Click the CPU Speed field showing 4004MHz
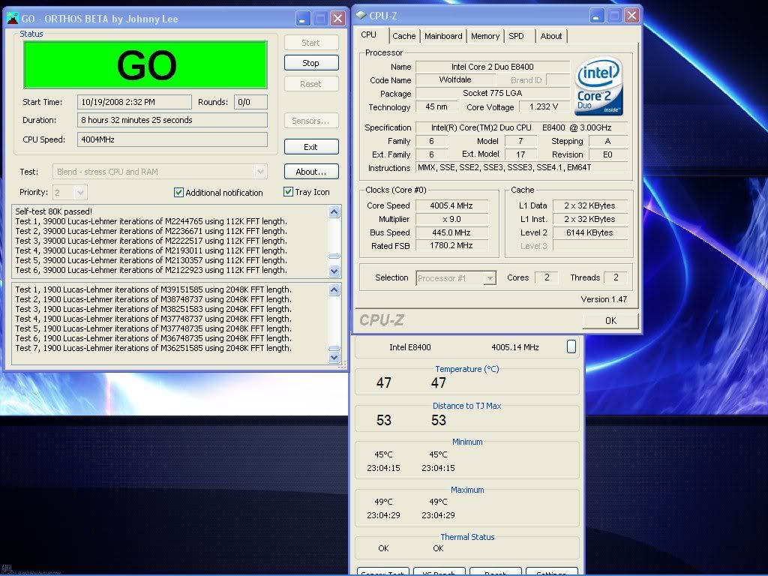This screenshot has height=576, width=768. 172,139
